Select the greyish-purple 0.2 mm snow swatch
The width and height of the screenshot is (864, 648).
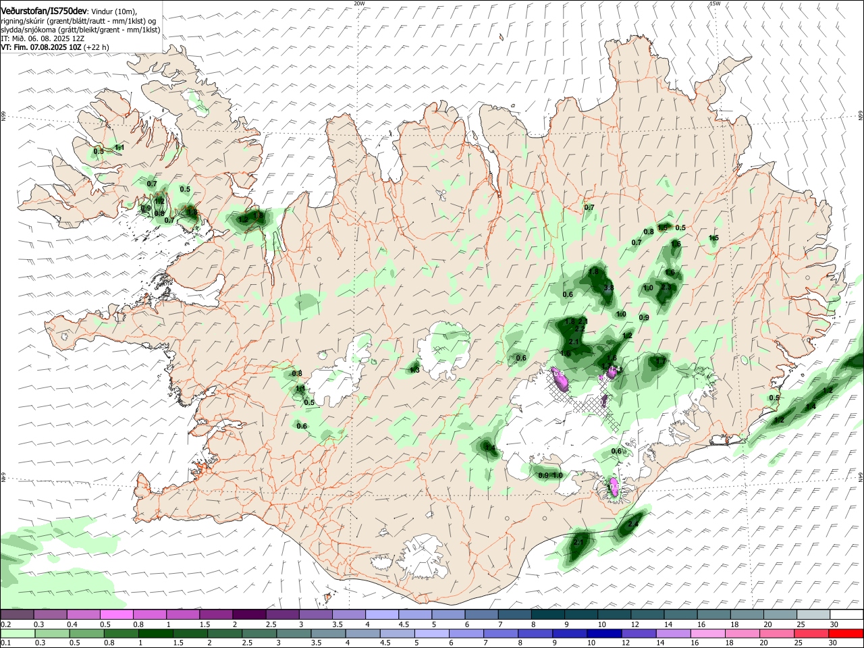click(x=17, y=614)
